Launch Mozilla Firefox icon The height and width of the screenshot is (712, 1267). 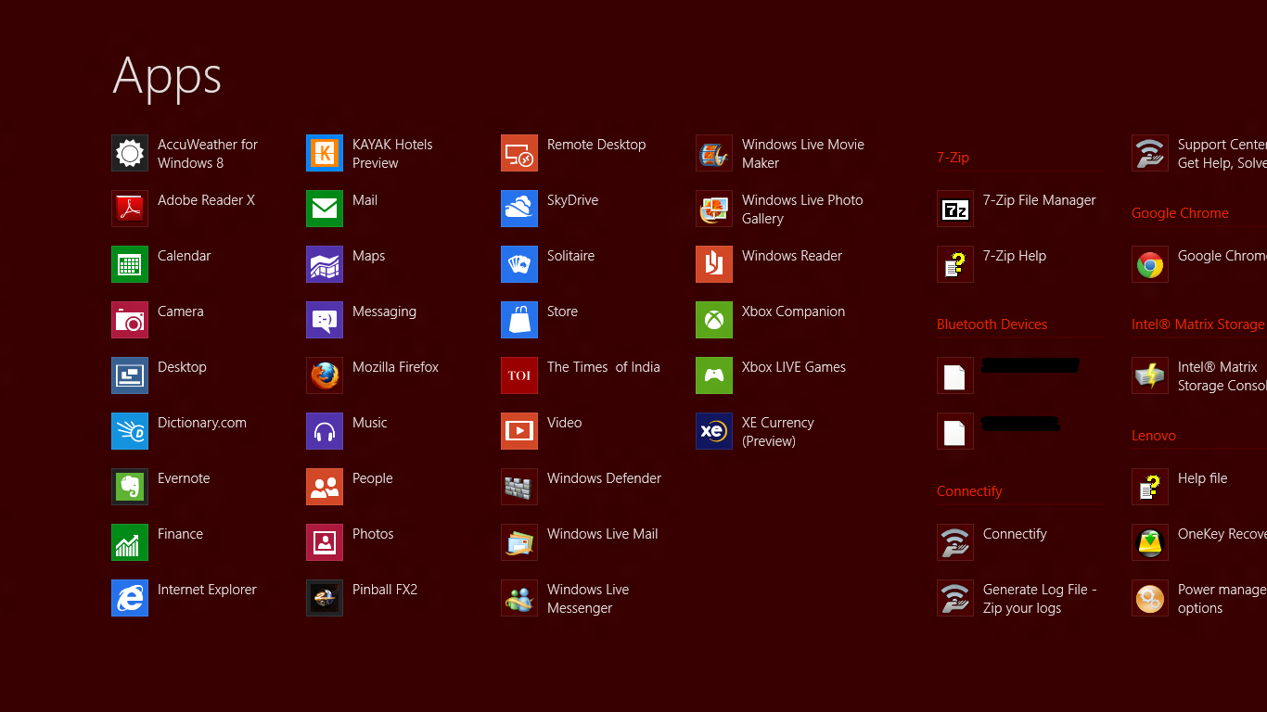[325, 375]
